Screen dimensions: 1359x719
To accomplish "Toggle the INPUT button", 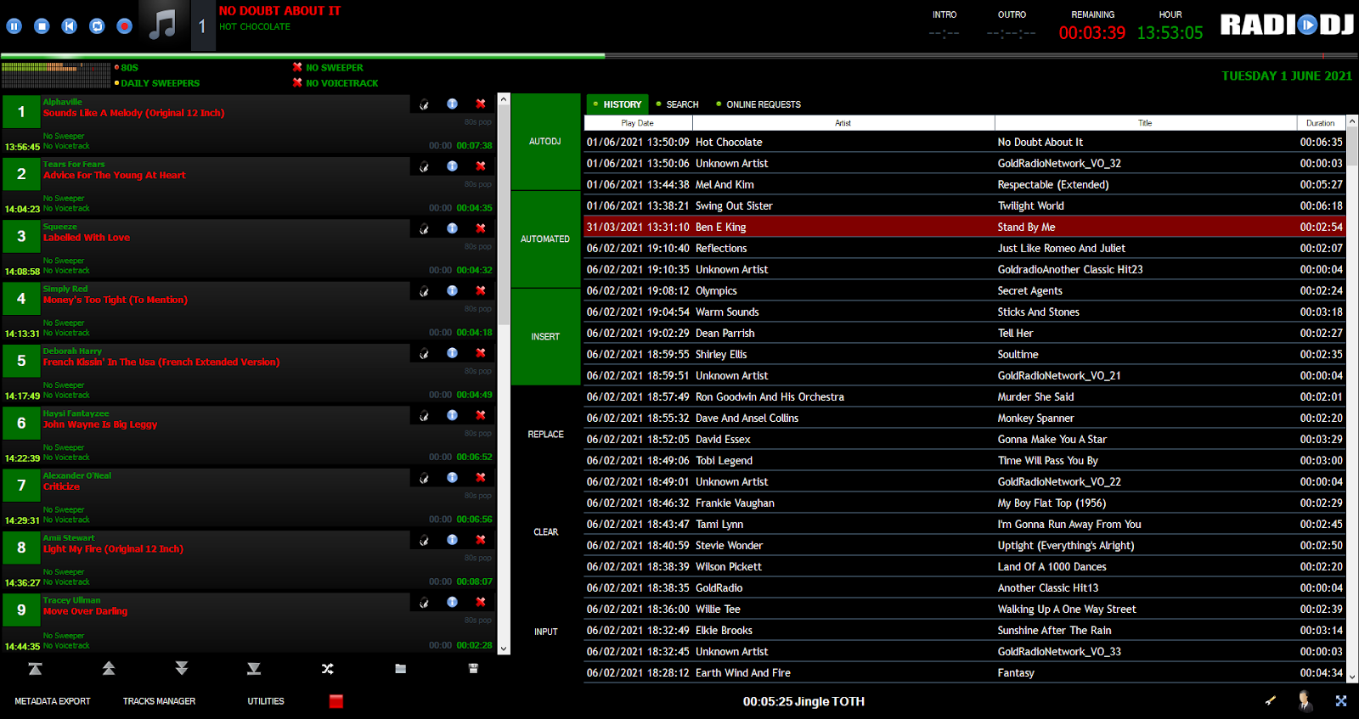I will [x=545, y=632].
